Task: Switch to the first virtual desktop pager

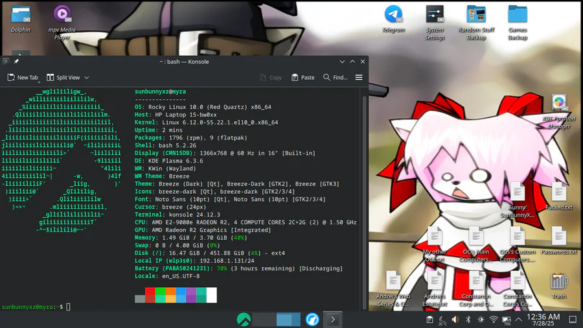Action: (264, 320)
